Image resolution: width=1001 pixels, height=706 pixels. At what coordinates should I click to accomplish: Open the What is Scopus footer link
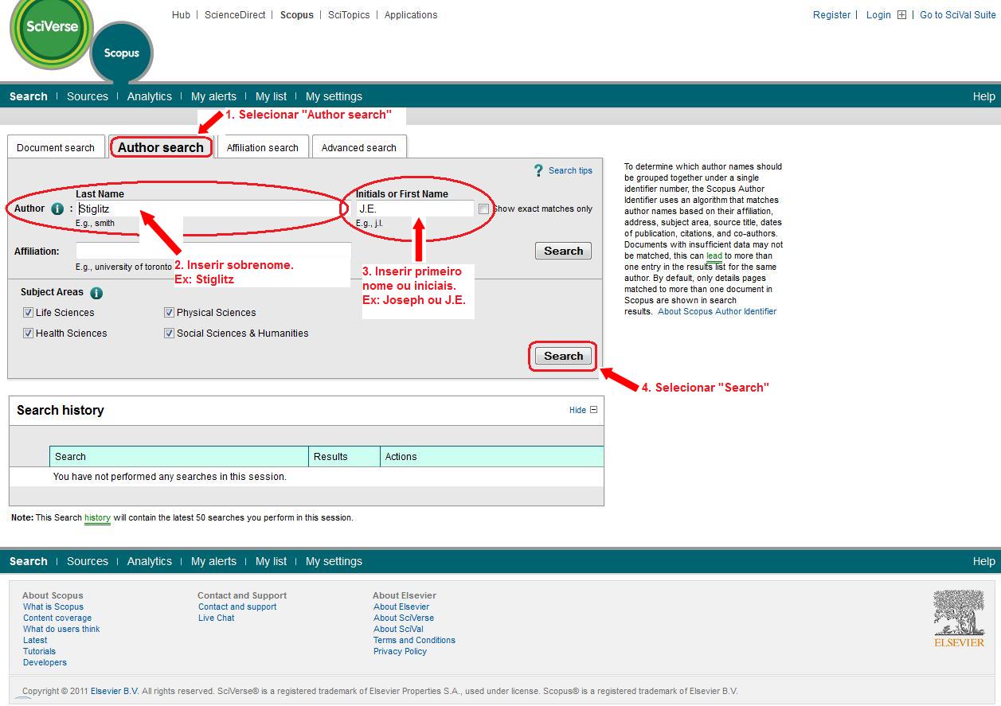click(53, 607)
